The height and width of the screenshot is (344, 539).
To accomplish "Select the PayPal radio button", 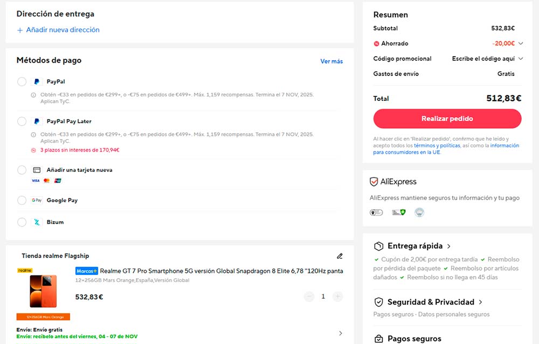I will click(22, 81).
